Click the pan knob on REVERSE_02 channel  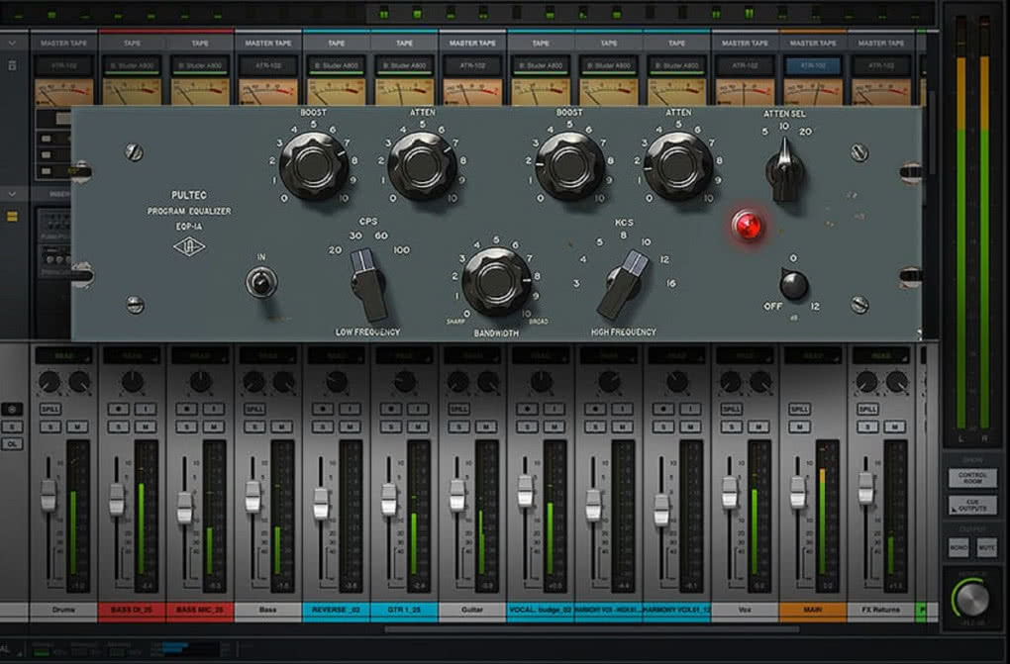337,381
